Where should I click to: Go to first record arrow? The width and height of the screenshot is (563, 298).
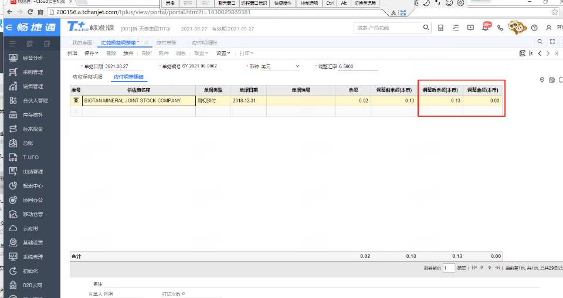[x=531, y=53]
